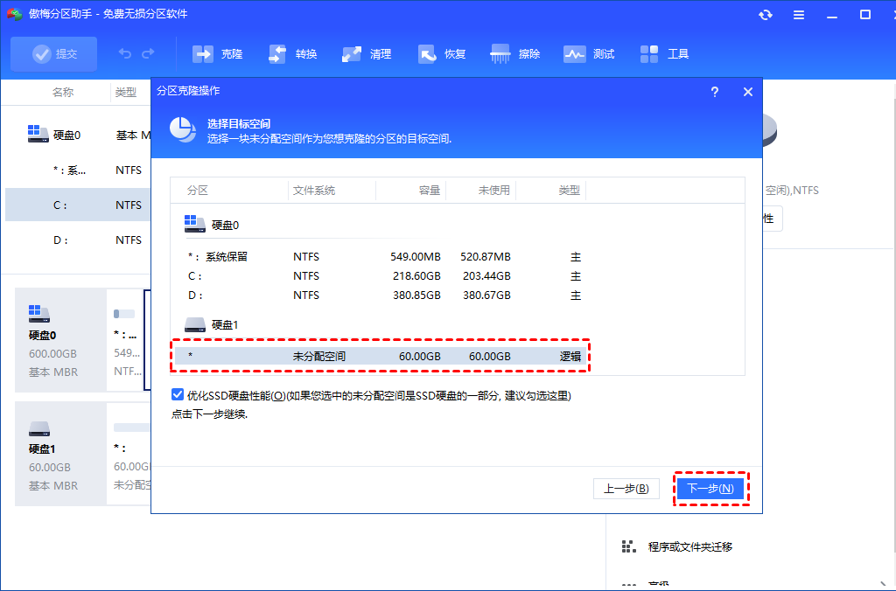Select the 系统保留 partition row in dialog
This screenshot has width=896, height=591.
tap(381, 257)
